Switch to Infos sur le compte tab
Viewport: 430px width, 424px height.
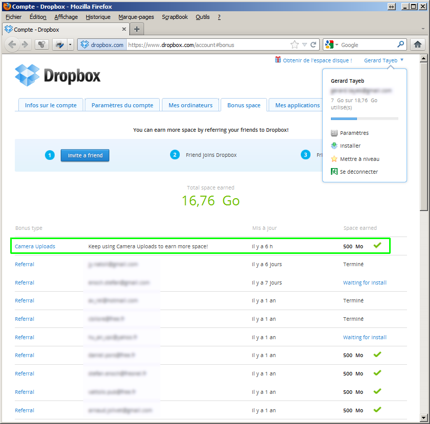(x=51, y=105)
